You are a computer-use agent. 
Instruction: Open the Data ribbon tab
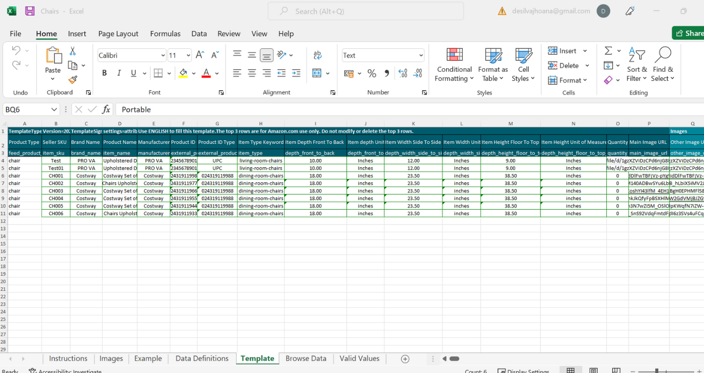click(x=199, y=34)
